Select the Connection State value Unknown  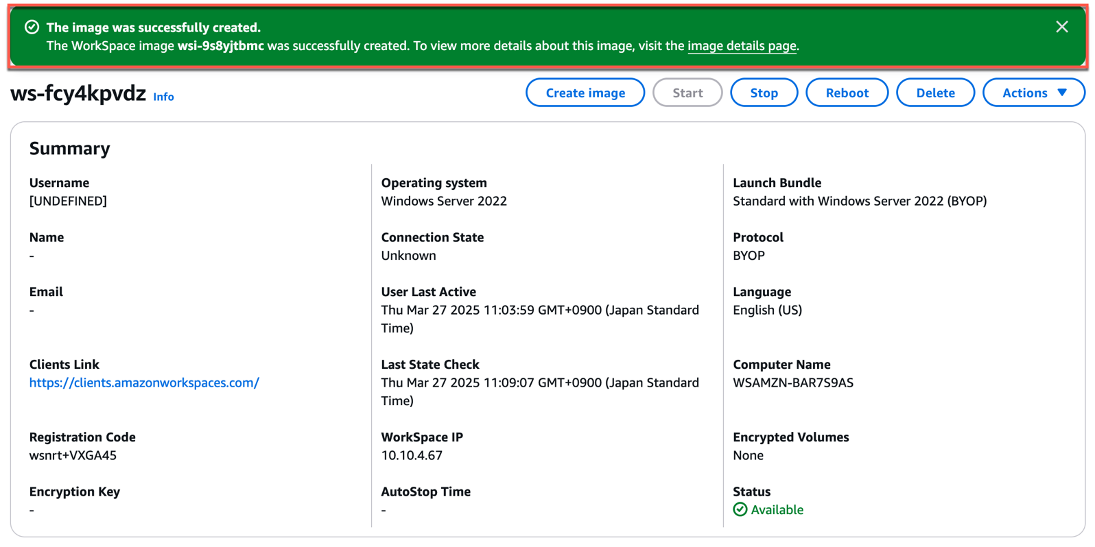click(x=408, y=255)
